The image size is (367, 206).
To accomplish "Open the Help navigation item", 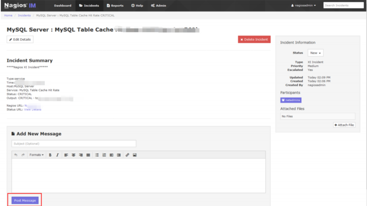I will (137, 6).
